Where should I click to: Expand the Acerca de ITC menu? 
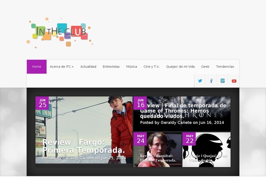coord(62,66)
